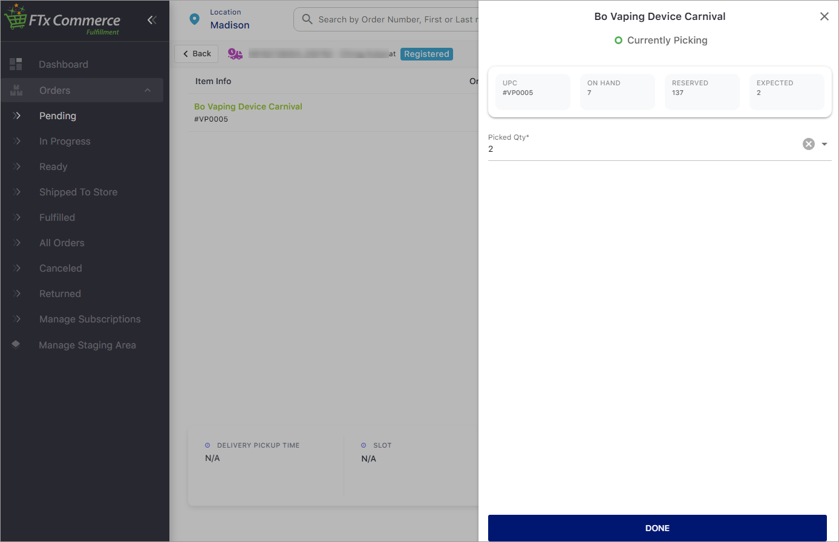Open Shipped To Store orders
The height and width of the screenshot is (542, 839).
(78, 192)
